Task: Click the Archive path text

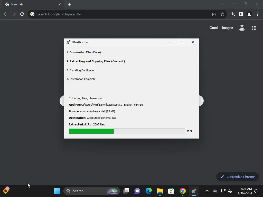Action: (106, 105)
